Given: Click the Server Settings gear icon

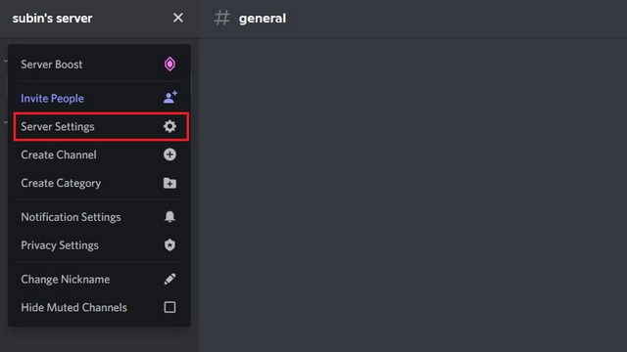Looking at the screenshot, I should point(169,126).
